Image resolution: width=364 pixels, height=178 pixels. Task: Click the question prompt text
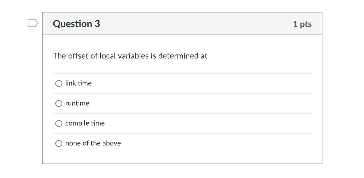coord(130,56)
